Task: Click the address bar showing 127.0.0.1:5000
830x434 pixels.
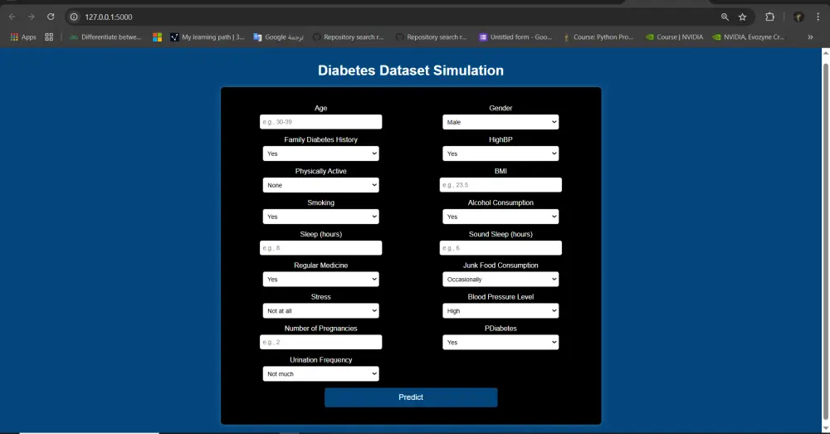Action: 392,17
